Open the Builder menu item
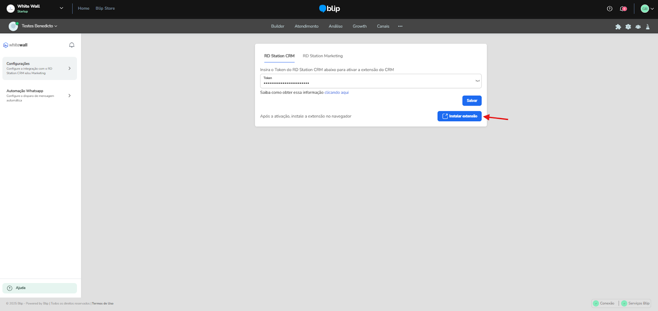 (278, 26)
